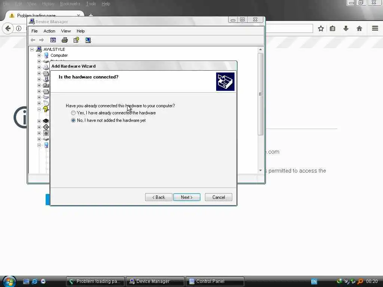Click the speaker icon in device tree
The width and height of the screenshot is (383, 287).
pyautogui.click(x=46, y=133)
